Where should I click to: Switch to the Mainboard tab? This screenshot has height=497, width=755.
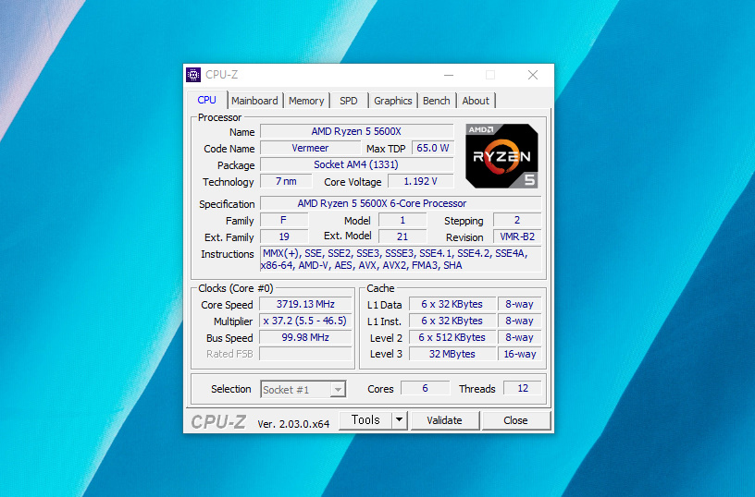coord(254,101)
